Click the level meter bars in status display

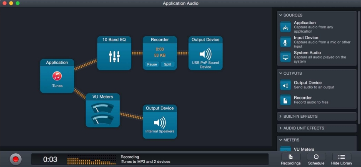click(92, 159)
